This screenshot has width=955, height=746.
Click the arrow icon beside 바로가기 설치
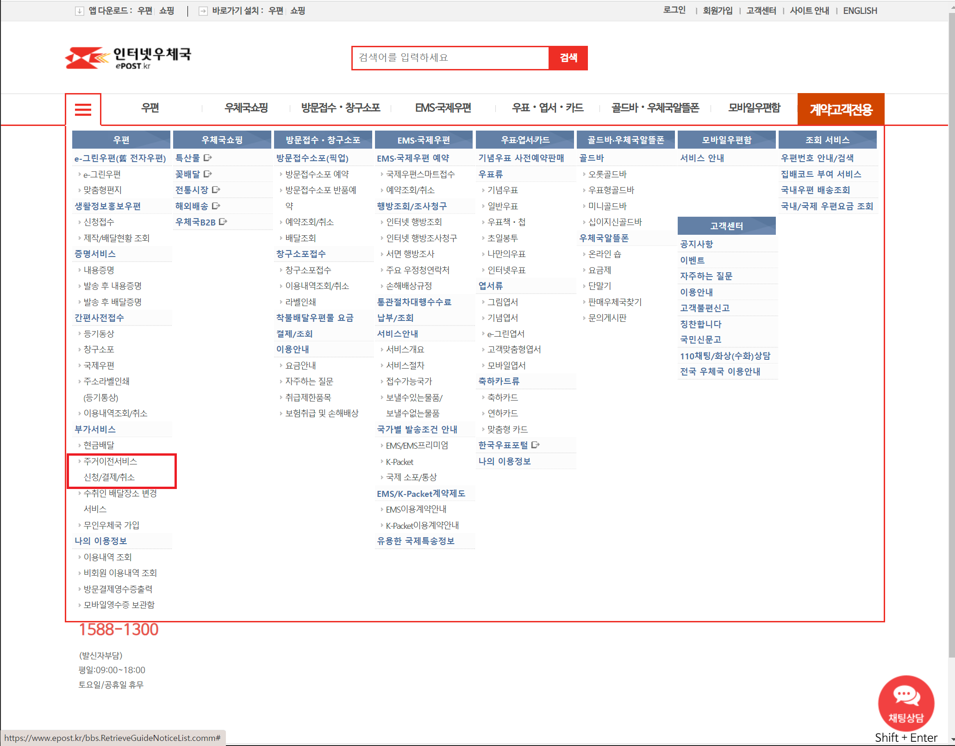pyautogui.click(x=202, y=10)
